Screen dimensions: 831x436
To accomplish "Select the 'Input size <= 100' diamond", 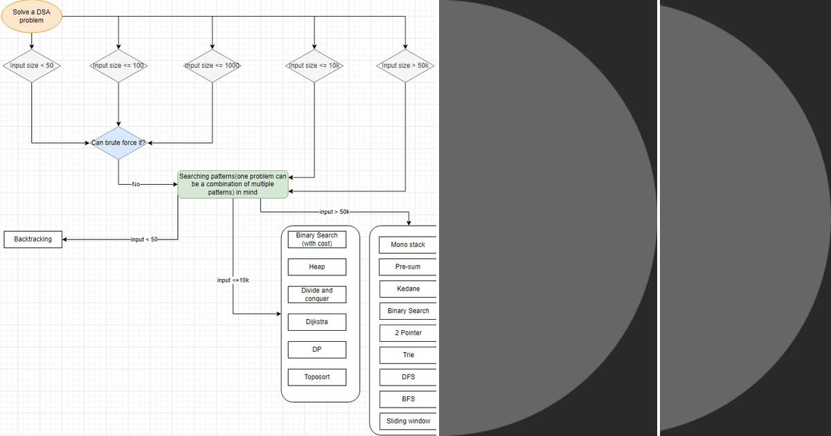I will pyautogui.click(x=119, y=66).
